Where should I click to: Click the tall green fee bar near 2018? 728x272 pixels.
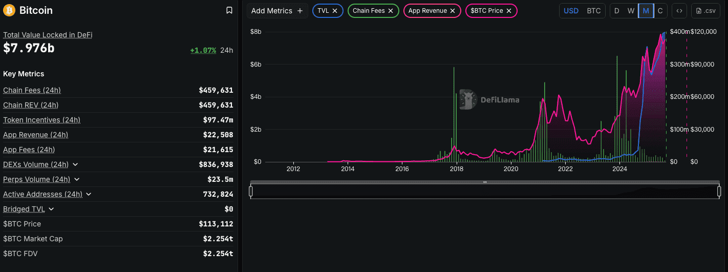[454, 114]
